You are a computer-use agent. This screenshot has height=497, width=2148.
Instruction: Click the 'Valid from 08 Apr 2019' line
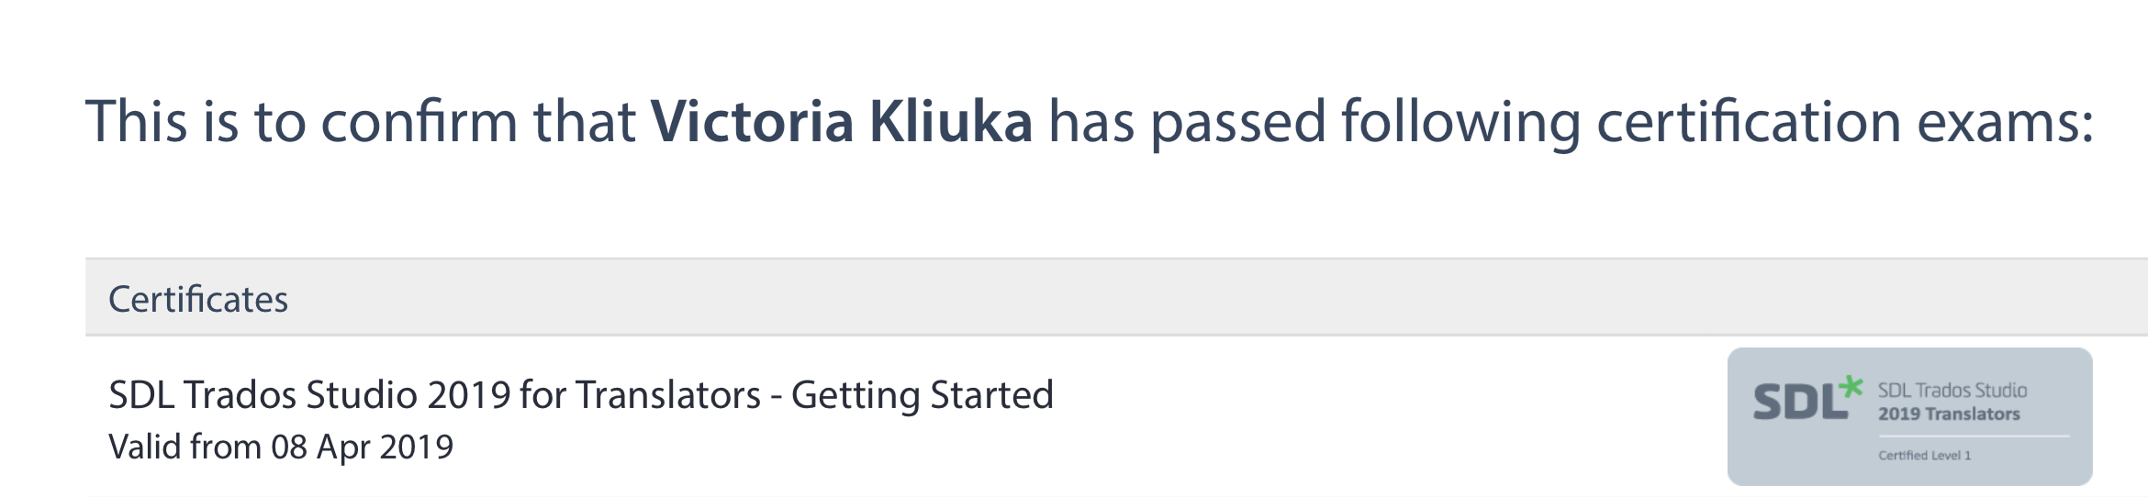pyautogui.click(x=281, y=447)
